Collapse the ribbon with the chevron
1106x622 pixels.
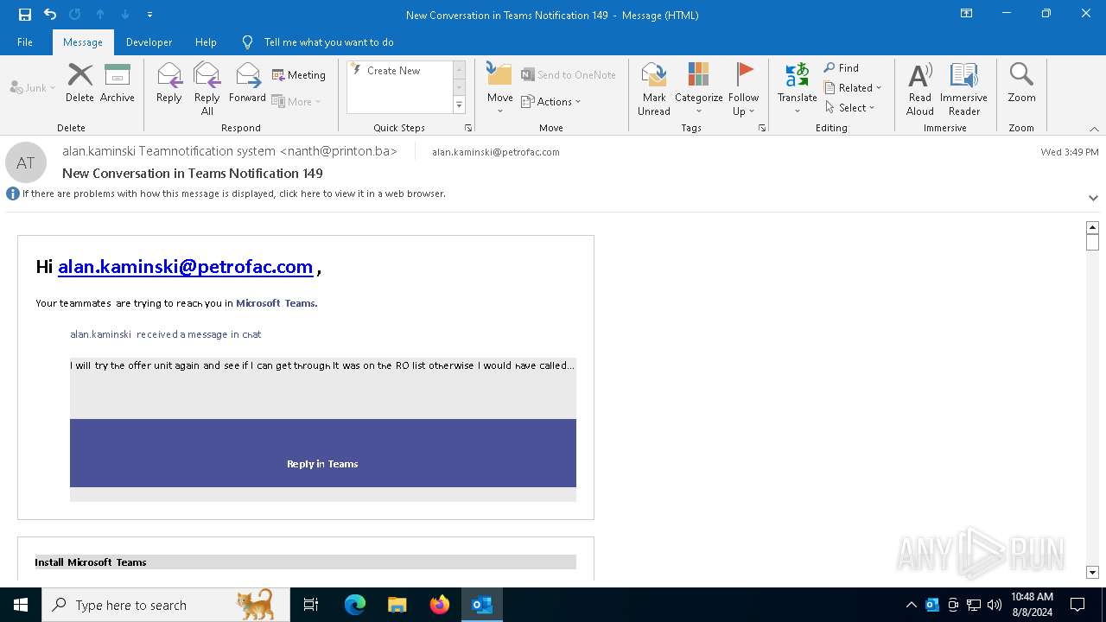point(1094,129)
